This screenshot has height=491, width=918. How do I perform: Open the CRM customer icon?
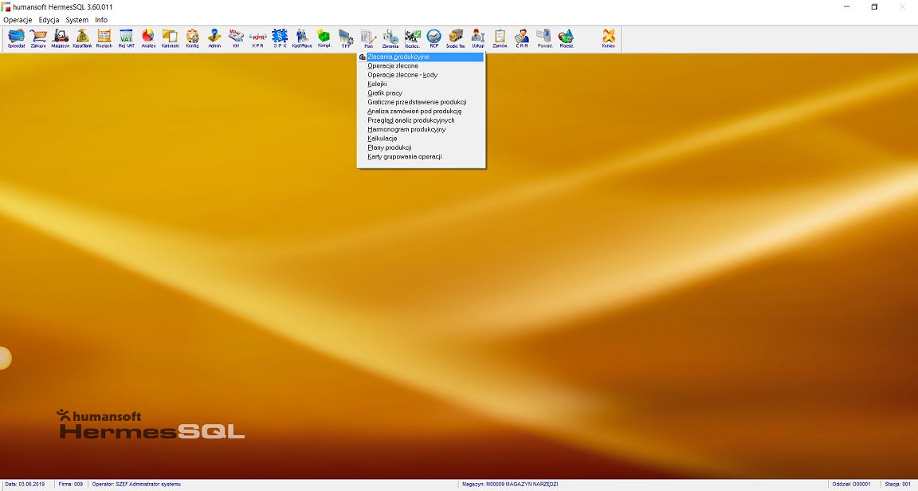point(522,39)
